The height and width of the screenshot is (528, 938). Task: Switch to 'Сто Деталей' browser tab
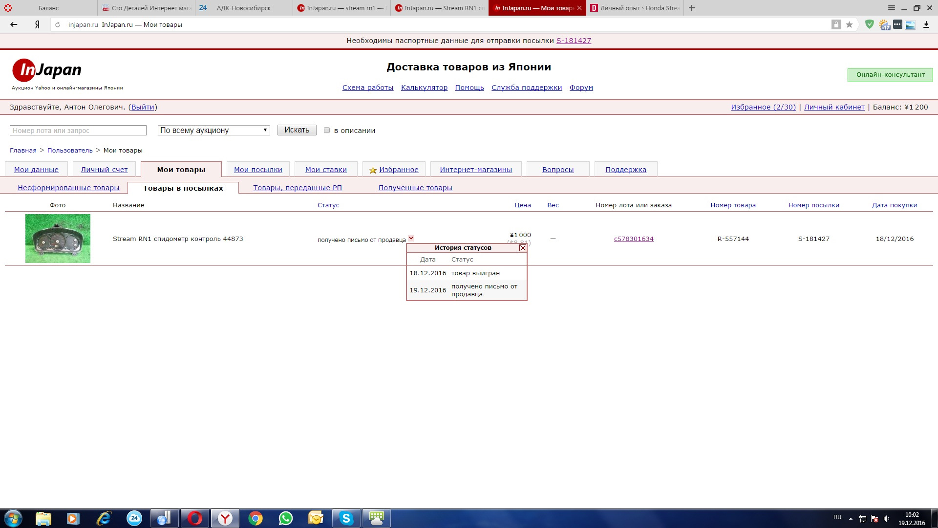[147, 8]
